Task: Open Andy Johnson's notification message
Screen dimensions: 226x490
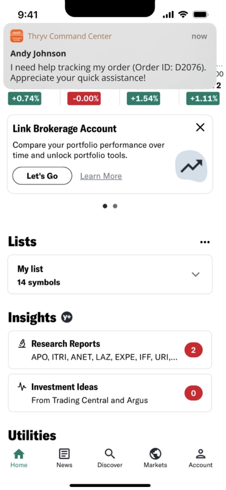Action: 110,56
